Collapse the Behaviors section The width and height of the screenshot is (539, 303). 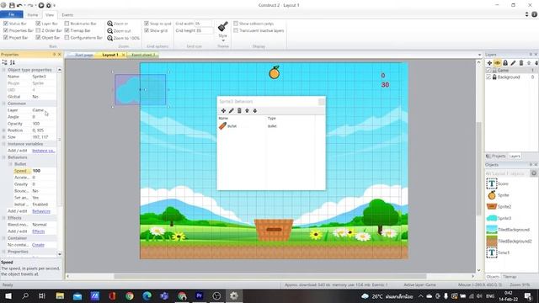coord(3,157)
